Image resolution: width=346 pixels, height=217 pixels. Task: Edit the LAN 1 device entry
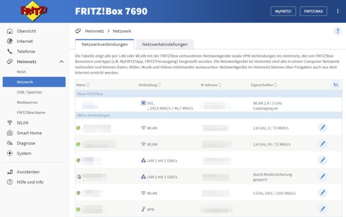[322, 160]
